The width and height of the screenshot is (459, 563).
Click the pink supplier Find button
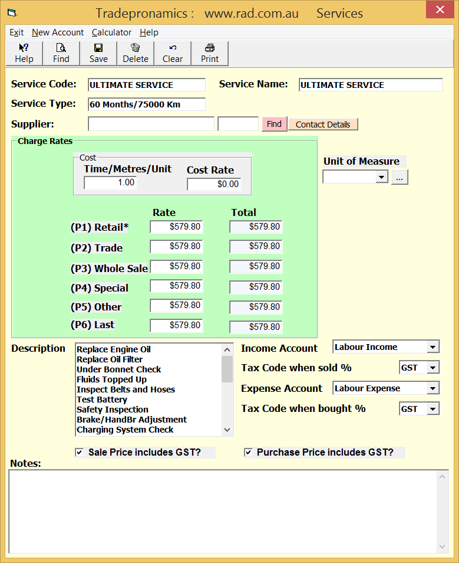tap(275, 125)
